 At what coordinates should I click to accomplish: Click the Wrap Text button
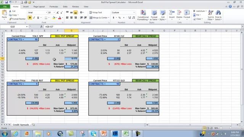96,13
